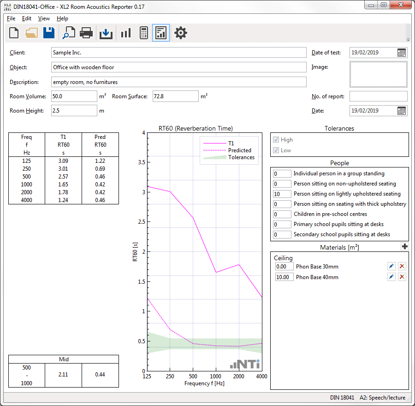The width and height of the screenshot is (415, 406).
Task: Toggle the High tolerance checkbox
Action: click(x=276, y=140)
